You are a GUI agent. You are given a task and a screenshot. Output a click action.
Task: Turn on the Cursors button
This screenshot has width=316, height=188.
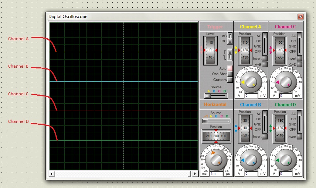[x=230, y=79]
